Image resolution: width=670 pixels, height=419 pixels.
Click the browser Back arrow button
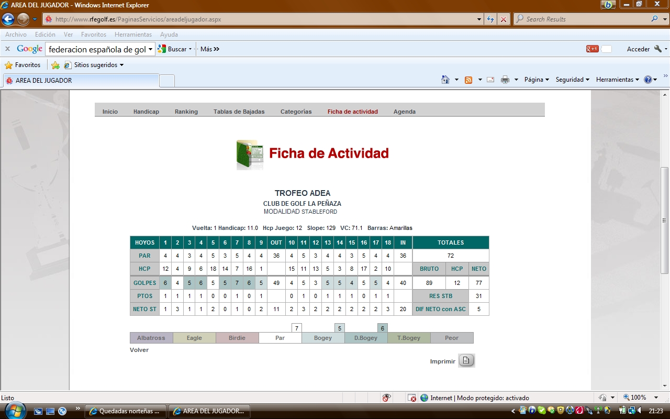(8, 19)
